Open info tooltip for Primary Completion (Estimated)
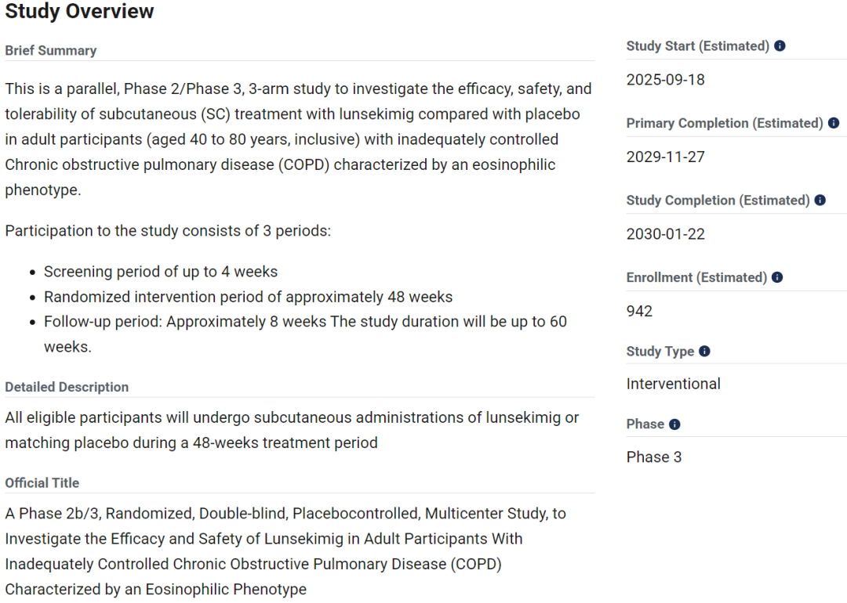The width and height of the screenshot is (847, 603). [x=834, y=123]
